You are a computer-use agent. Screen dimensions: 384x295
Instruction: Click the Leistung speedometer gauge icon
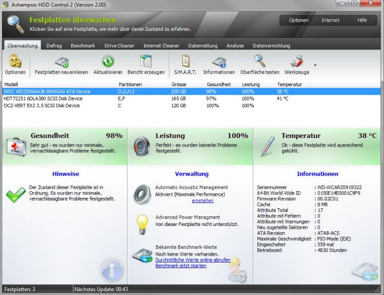coord(142,146)
